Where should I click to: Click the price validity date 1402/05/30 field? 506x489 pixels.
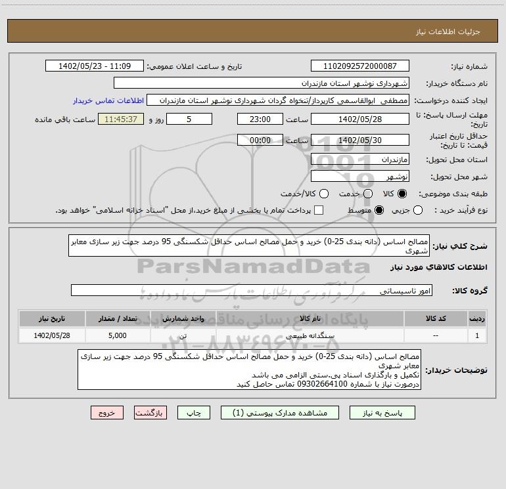(360, 140)
